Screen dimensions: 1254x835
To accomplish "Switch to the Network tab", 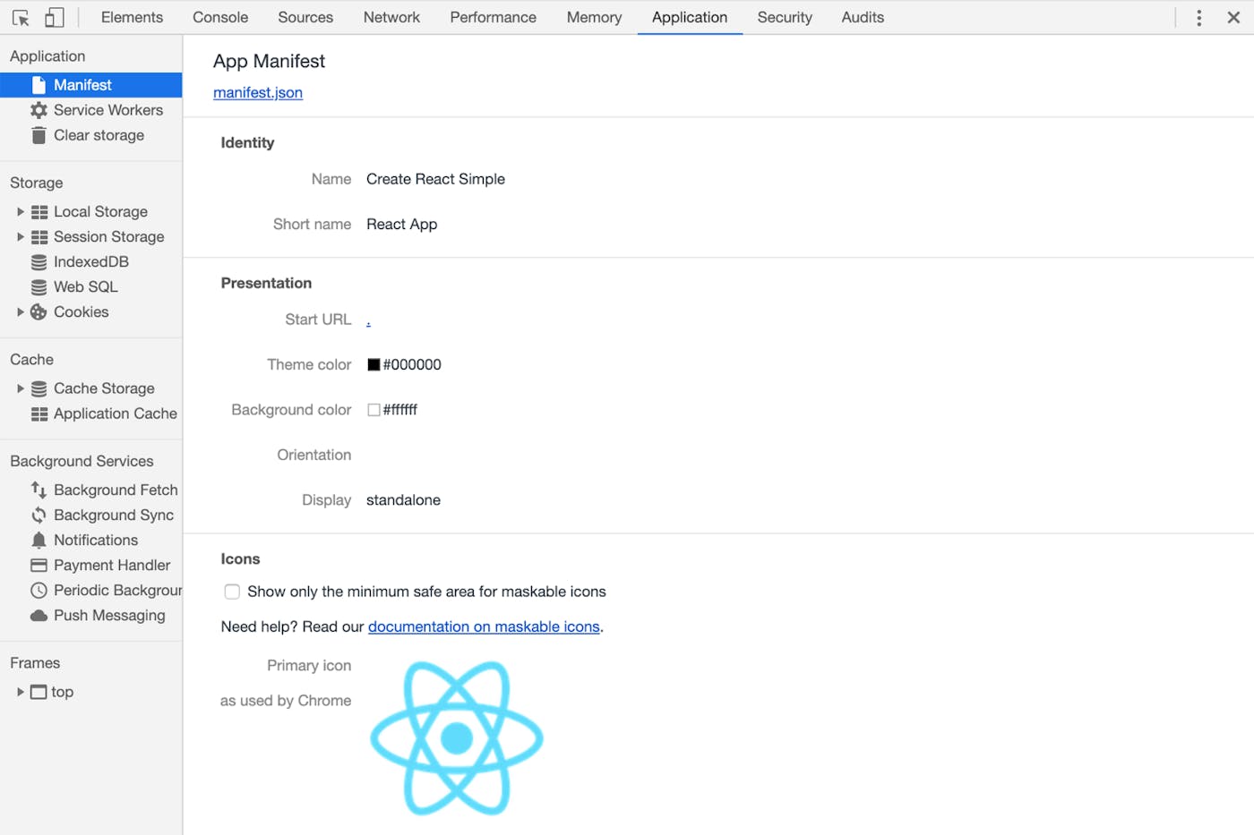I will [x=391, y=17].
